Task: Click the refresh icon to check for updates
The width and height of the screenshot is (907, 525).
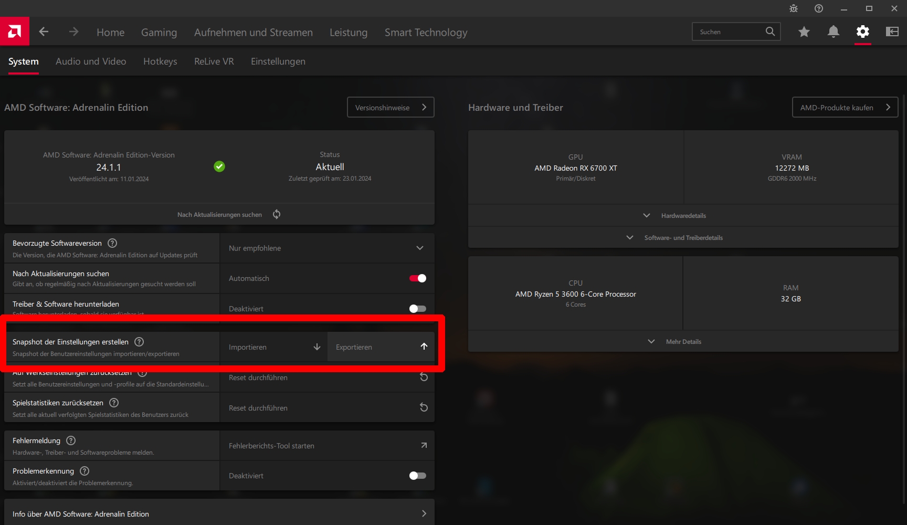Action: coord(277,214)
